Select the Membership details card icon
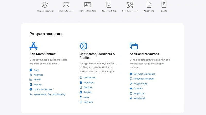This screenshot has width=206, height=115. tap(88, 5)
